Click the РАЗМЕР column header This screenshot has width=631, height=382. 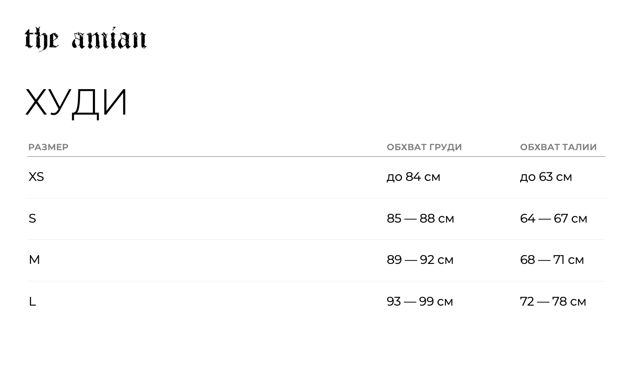[48, 147]
